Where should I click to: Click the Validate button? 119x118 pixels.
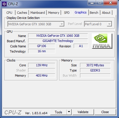pyautogui.click(x=83, y=112)
